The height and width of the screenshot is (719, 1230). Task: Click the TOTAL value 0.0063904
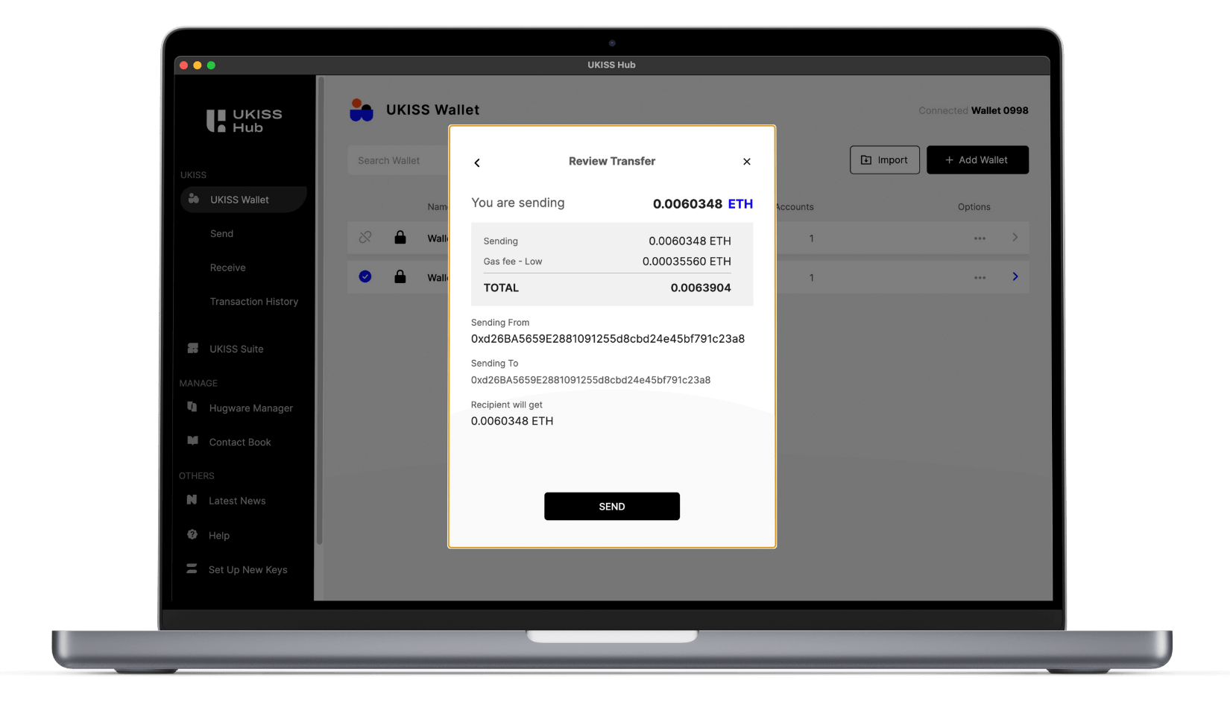701,288
